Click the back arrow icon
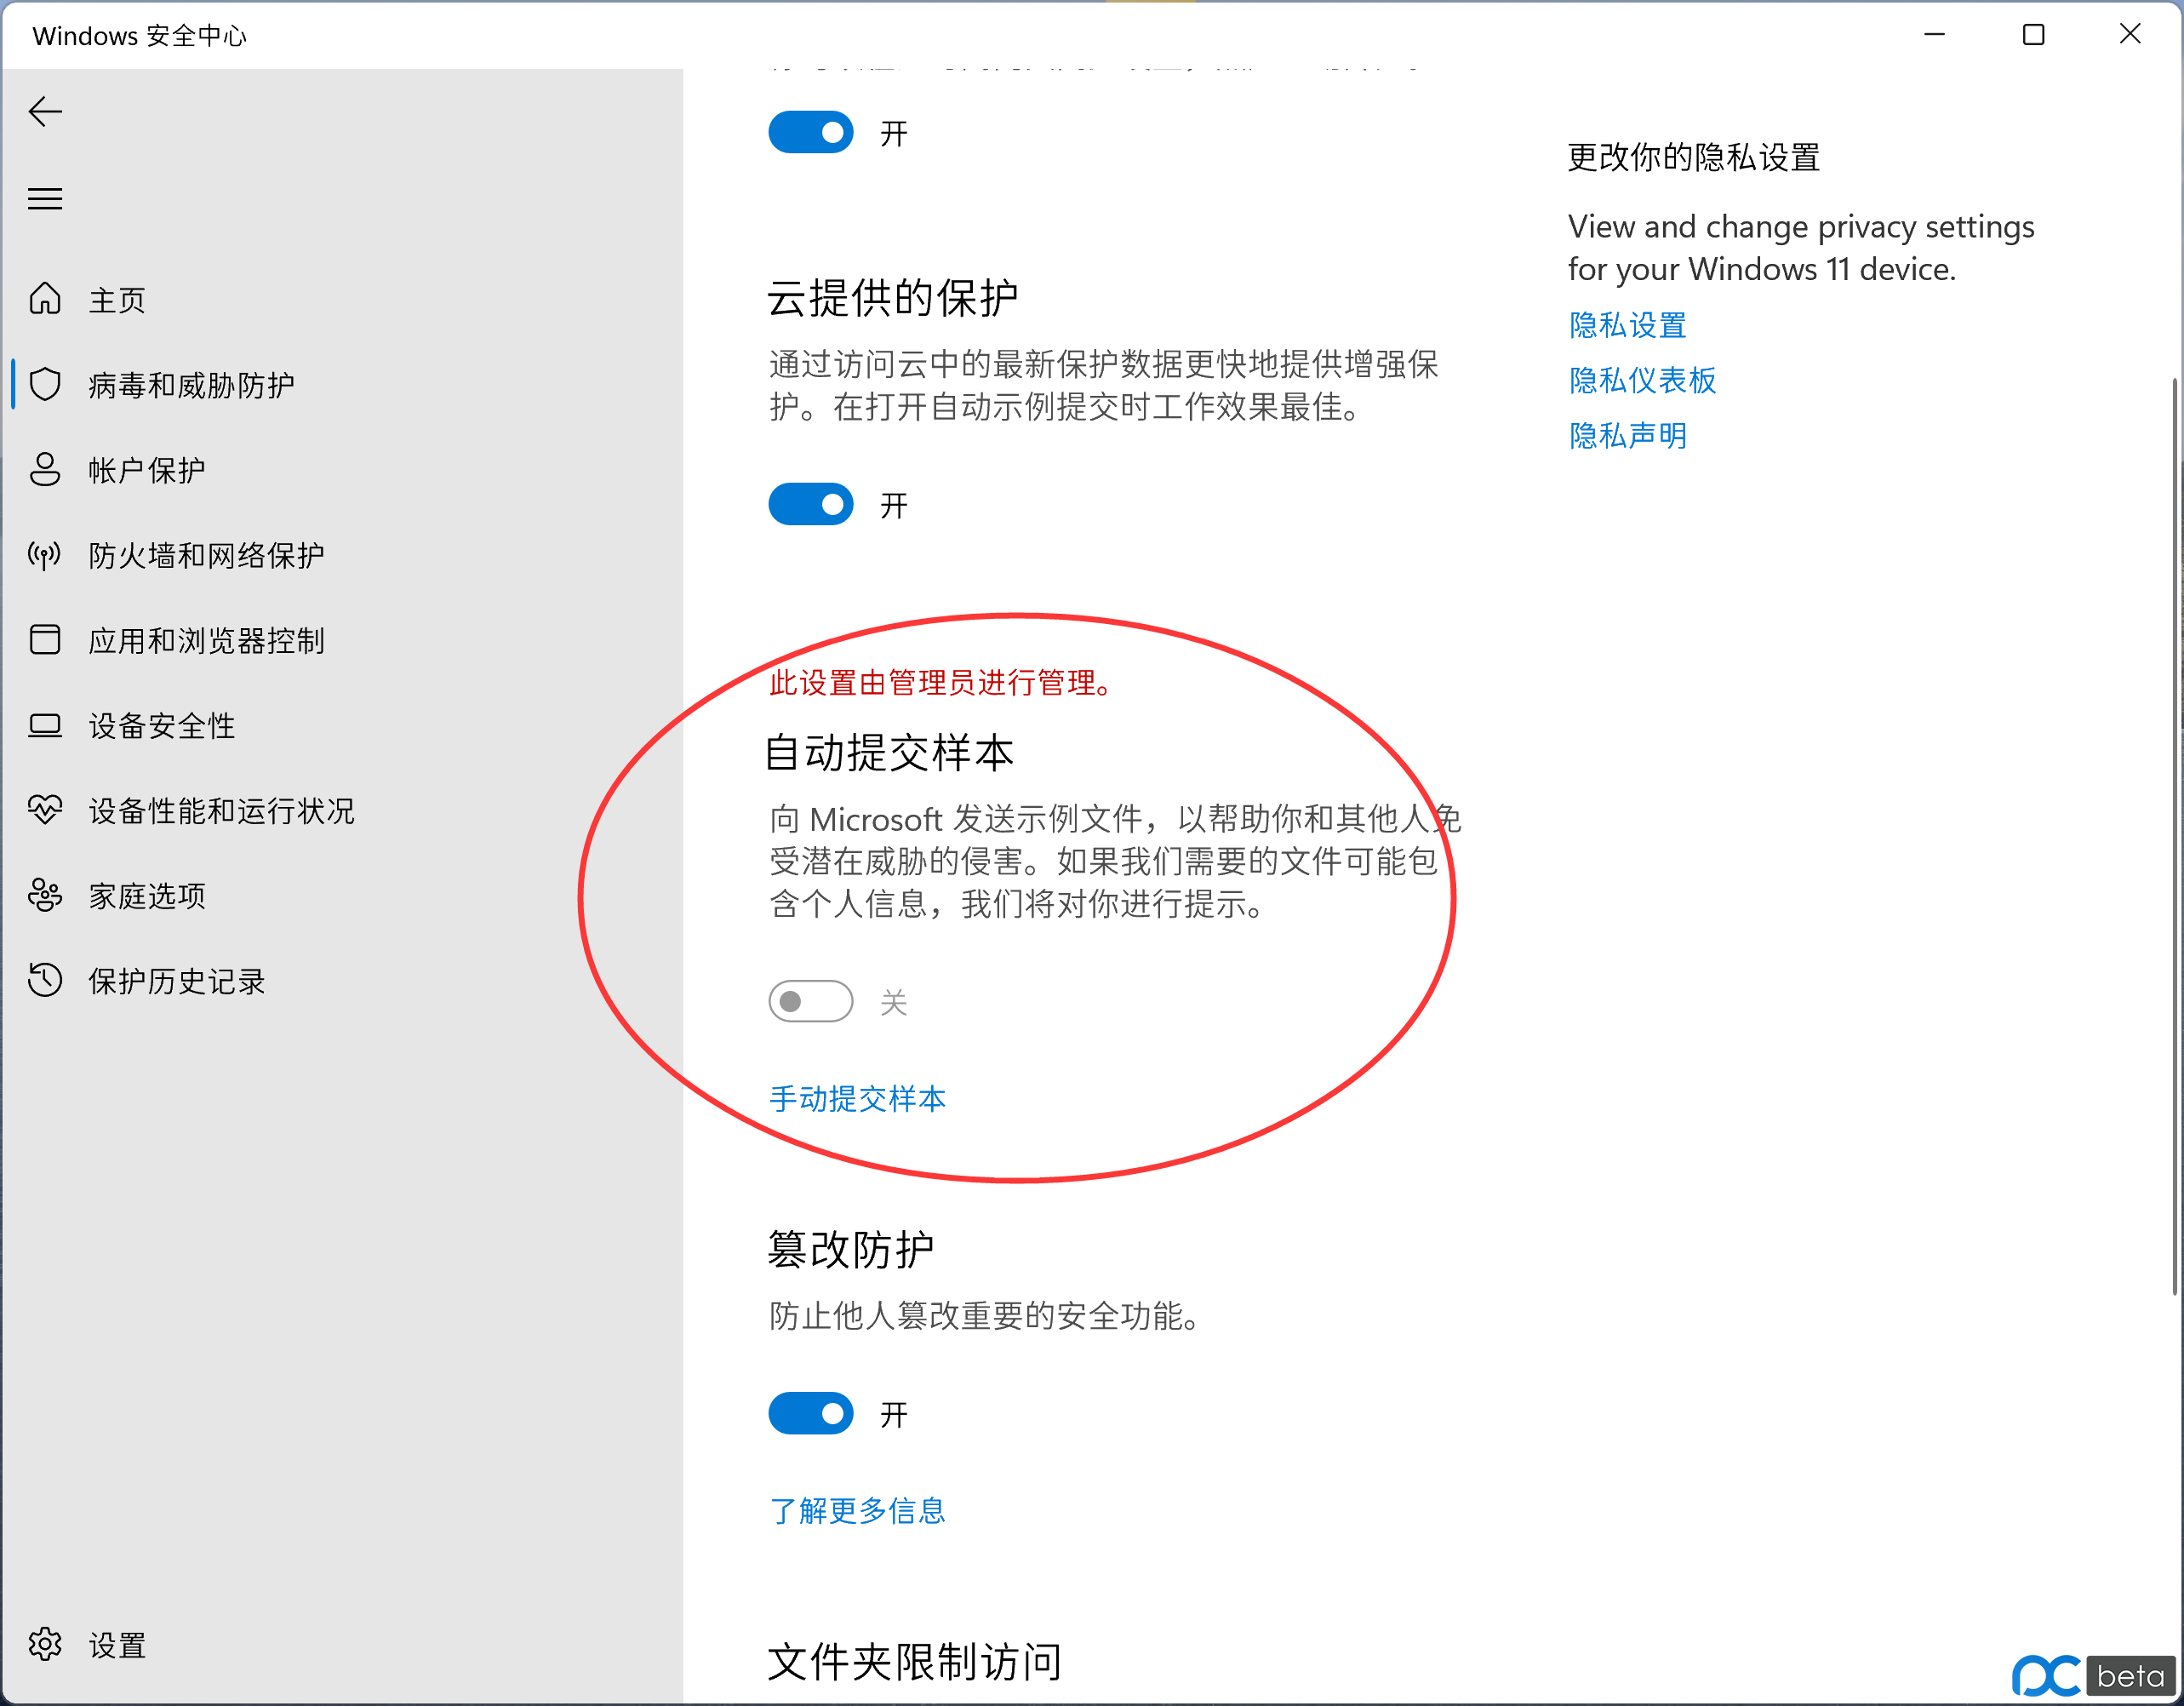Image resolution: width=2184 pixels, height=1706 pixels. pyautogui.click(x=45, y=111)
